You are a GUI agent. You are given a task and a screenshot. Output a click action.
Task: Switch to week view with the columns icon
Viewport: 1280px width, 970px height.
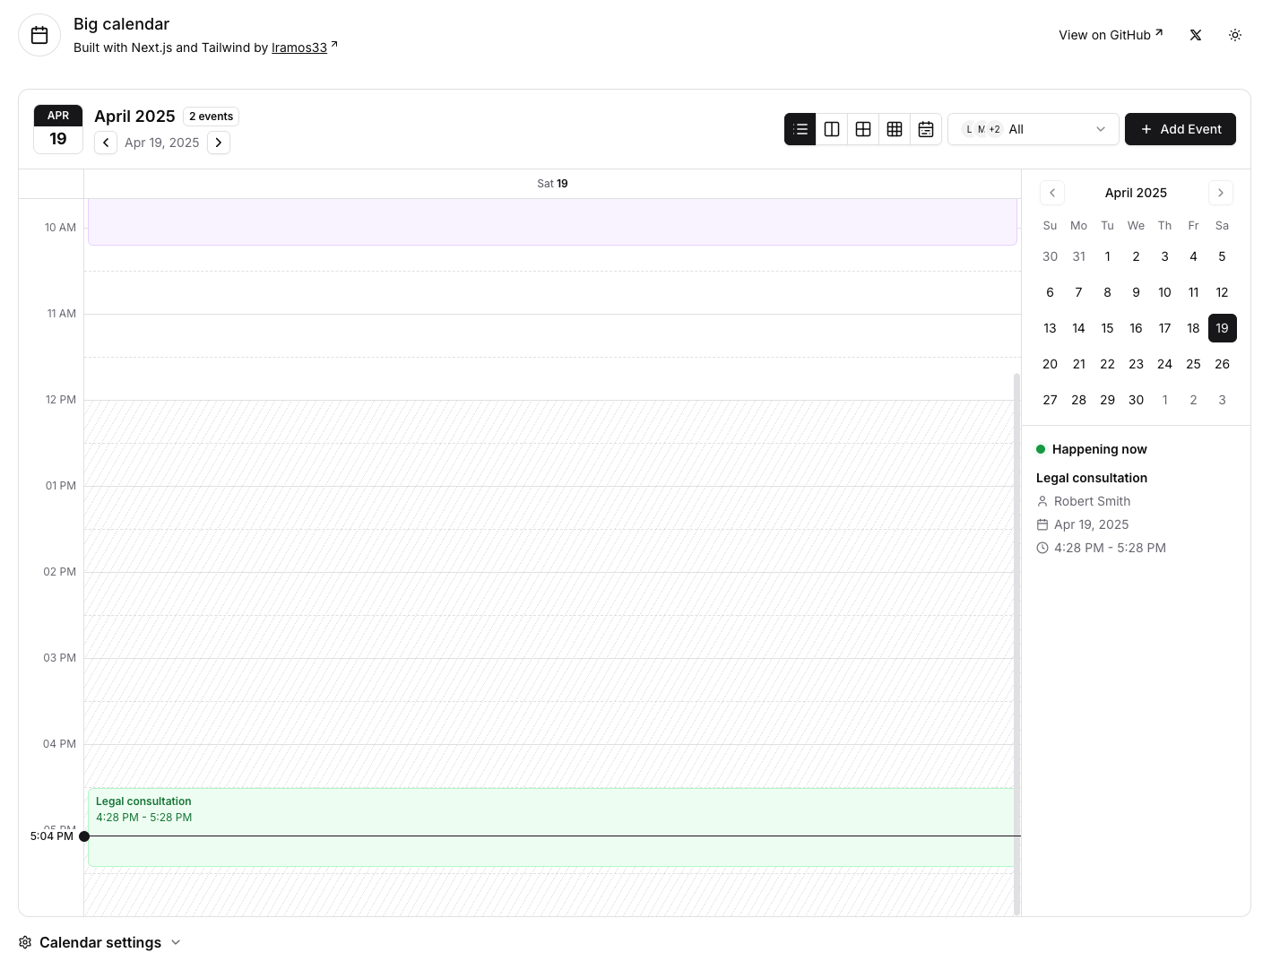tap(832, 129)
